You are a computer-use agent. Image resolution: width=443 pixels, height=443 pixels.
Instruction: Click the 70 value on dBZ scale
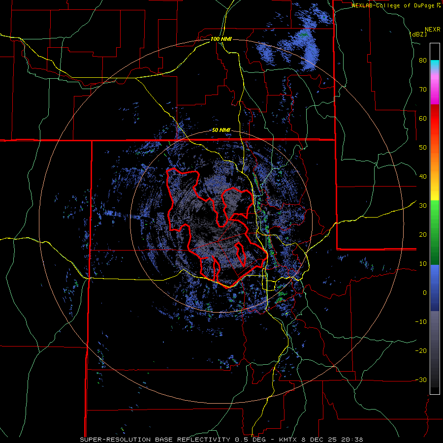pos(423,90)
